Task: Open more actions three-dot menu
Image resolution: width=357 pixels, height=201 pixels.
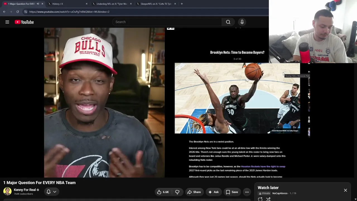Action: click(x=247, y=192)
